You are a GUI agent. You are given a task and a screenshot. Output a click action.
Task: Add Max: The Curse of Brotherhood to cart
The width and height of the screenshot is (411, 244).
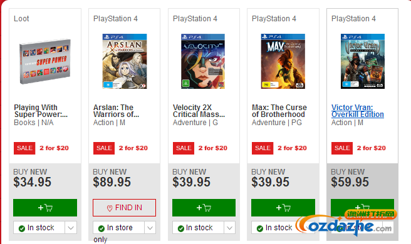click(283, 208)
